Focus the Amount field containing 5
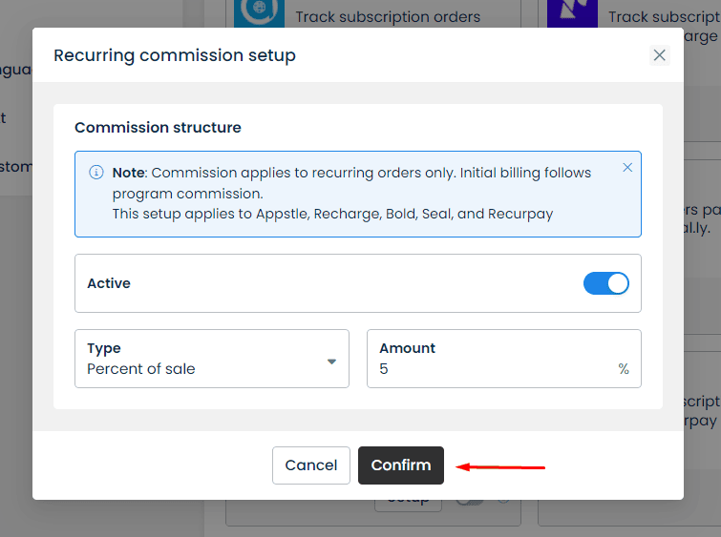The height and width of the screenshot is (537, 721). (x=504, y=359)
